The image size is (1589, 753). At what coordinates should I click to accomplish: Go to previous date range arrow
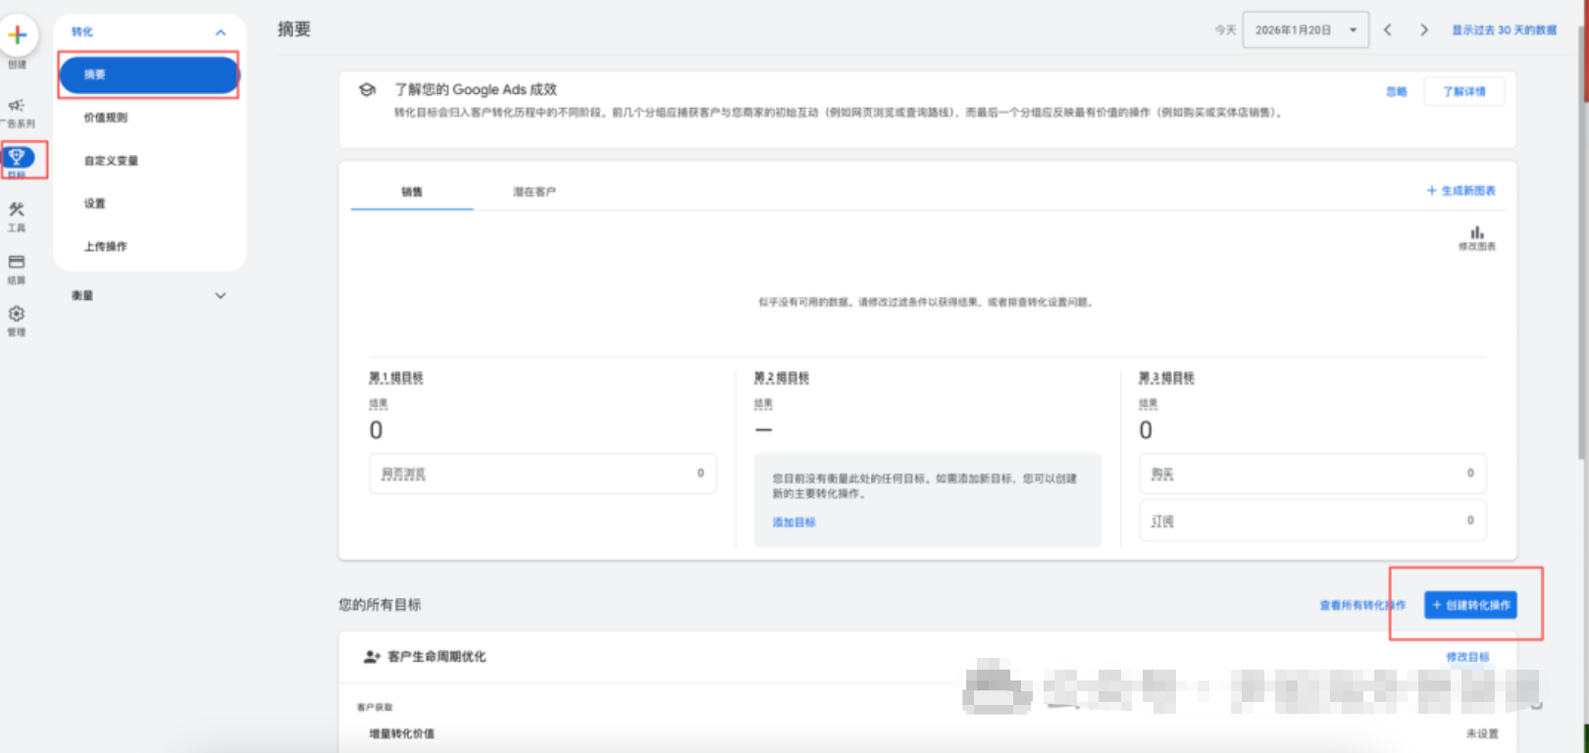tap(1388, 30)
